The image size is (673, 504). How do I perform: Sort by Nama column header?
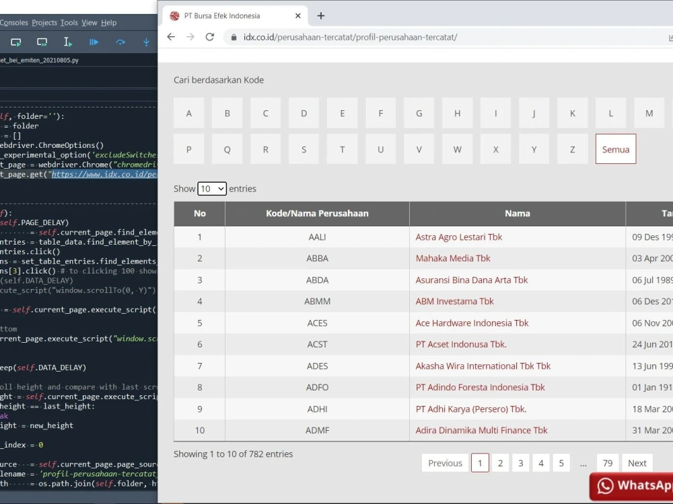(517, 214)
